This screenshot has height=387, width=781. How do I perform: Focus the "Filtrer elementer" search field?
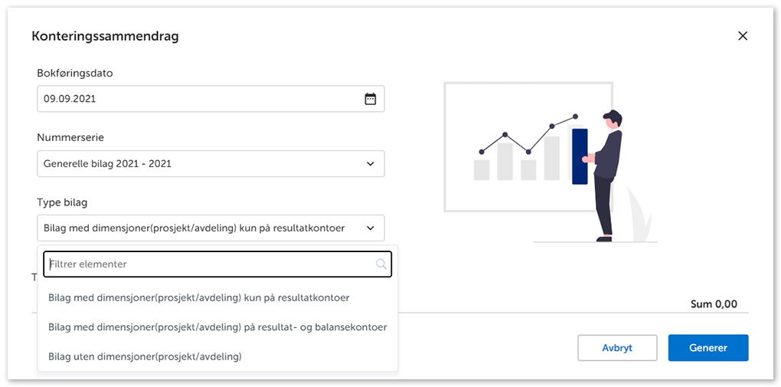click(211, 264)
